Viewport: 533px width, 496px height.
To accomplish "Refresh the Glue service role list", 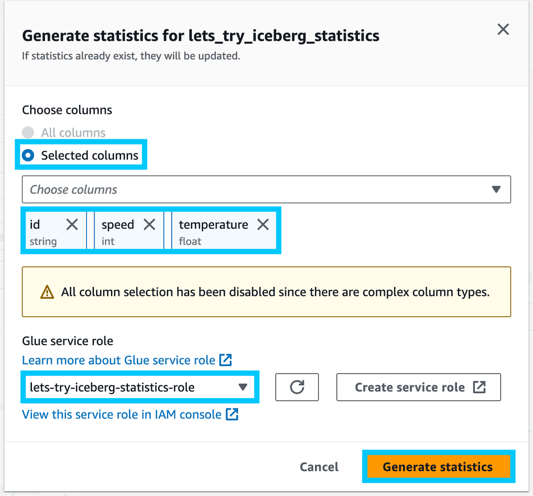I will point(297,387).
